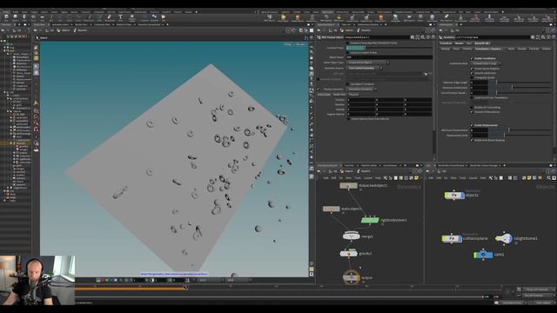
Task: Select the merge1 node
Action: click(352, 236)
